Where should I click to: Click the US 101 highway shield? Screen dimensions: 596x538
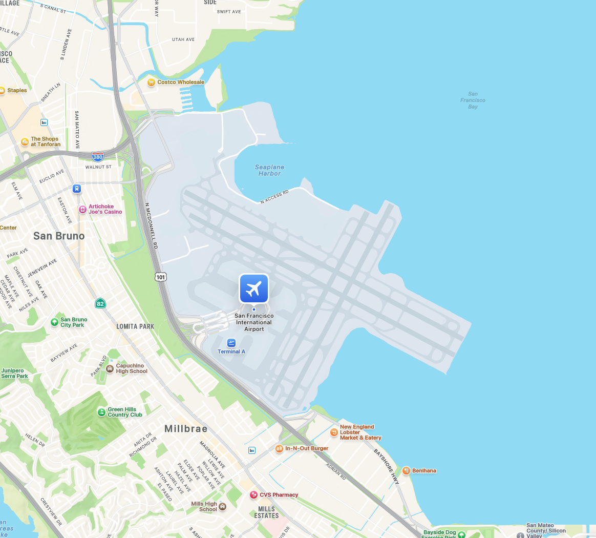pyautogui.click(x=161, y=277)
